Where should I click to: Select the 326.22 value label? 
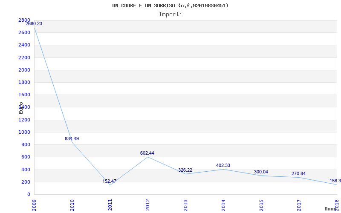(185, 170)
